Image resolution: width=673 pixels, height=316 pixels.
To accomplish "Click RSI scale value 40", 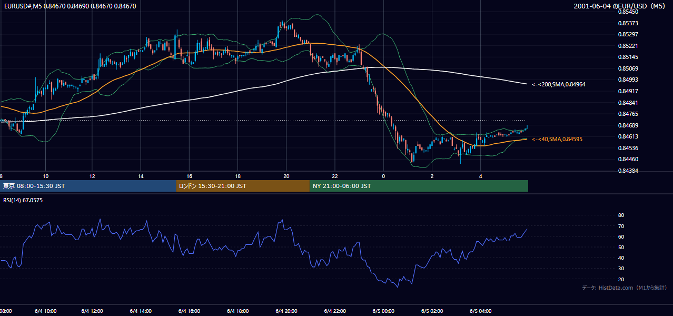I will point(621,258).
